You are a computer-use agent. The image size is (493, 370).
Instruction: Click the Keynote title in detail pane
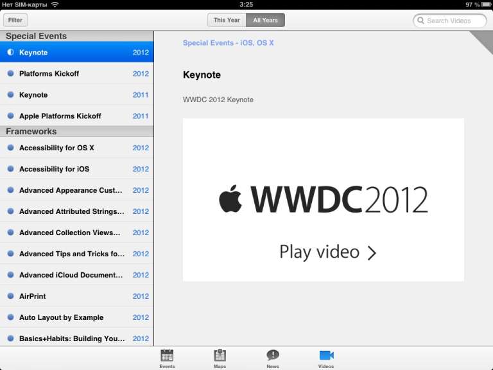pos(202,75)
